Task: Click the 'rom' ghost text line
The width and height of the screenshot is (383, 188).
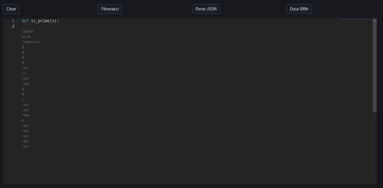Action: point(25,83)
